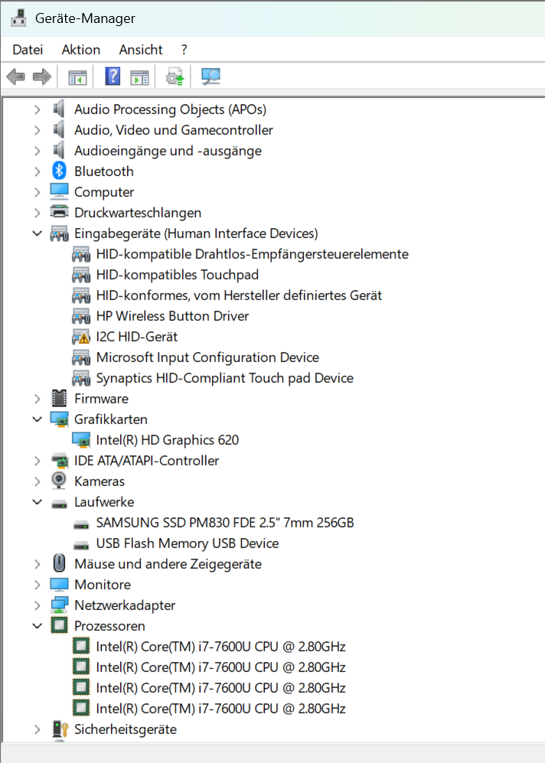Click the Netzwerkadapter network icon
Image resolution: width=545 pixels, height=763 pixels.
(x=59, y=605)
